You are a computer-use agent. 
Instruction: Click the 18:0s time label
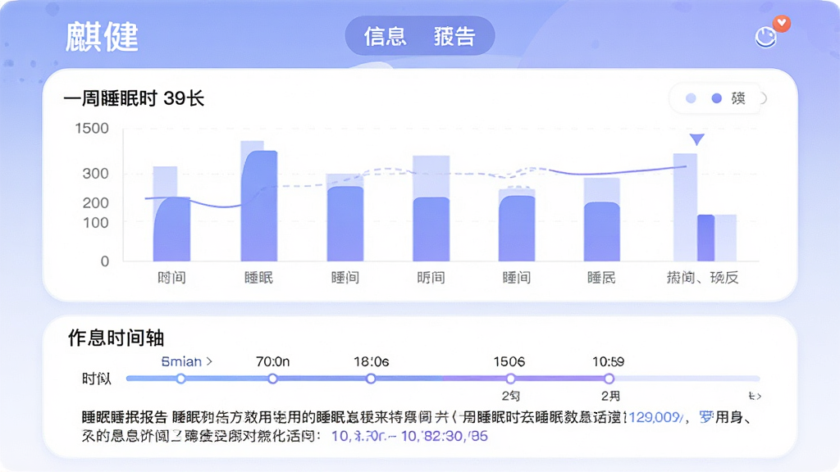(372, 361)
